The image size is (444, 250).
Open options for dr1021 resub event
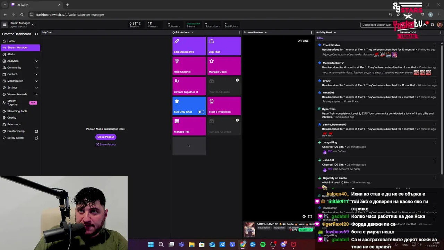435,81
